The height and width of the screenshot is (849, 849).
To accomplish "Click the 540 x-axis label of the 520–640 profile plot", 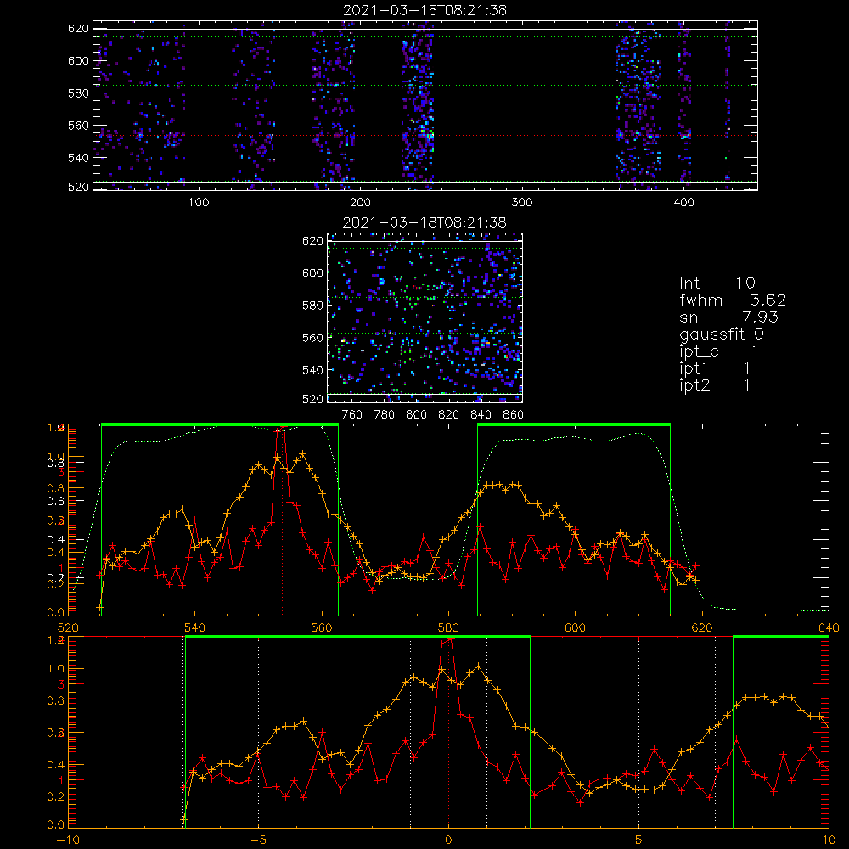I will point(195,628).
